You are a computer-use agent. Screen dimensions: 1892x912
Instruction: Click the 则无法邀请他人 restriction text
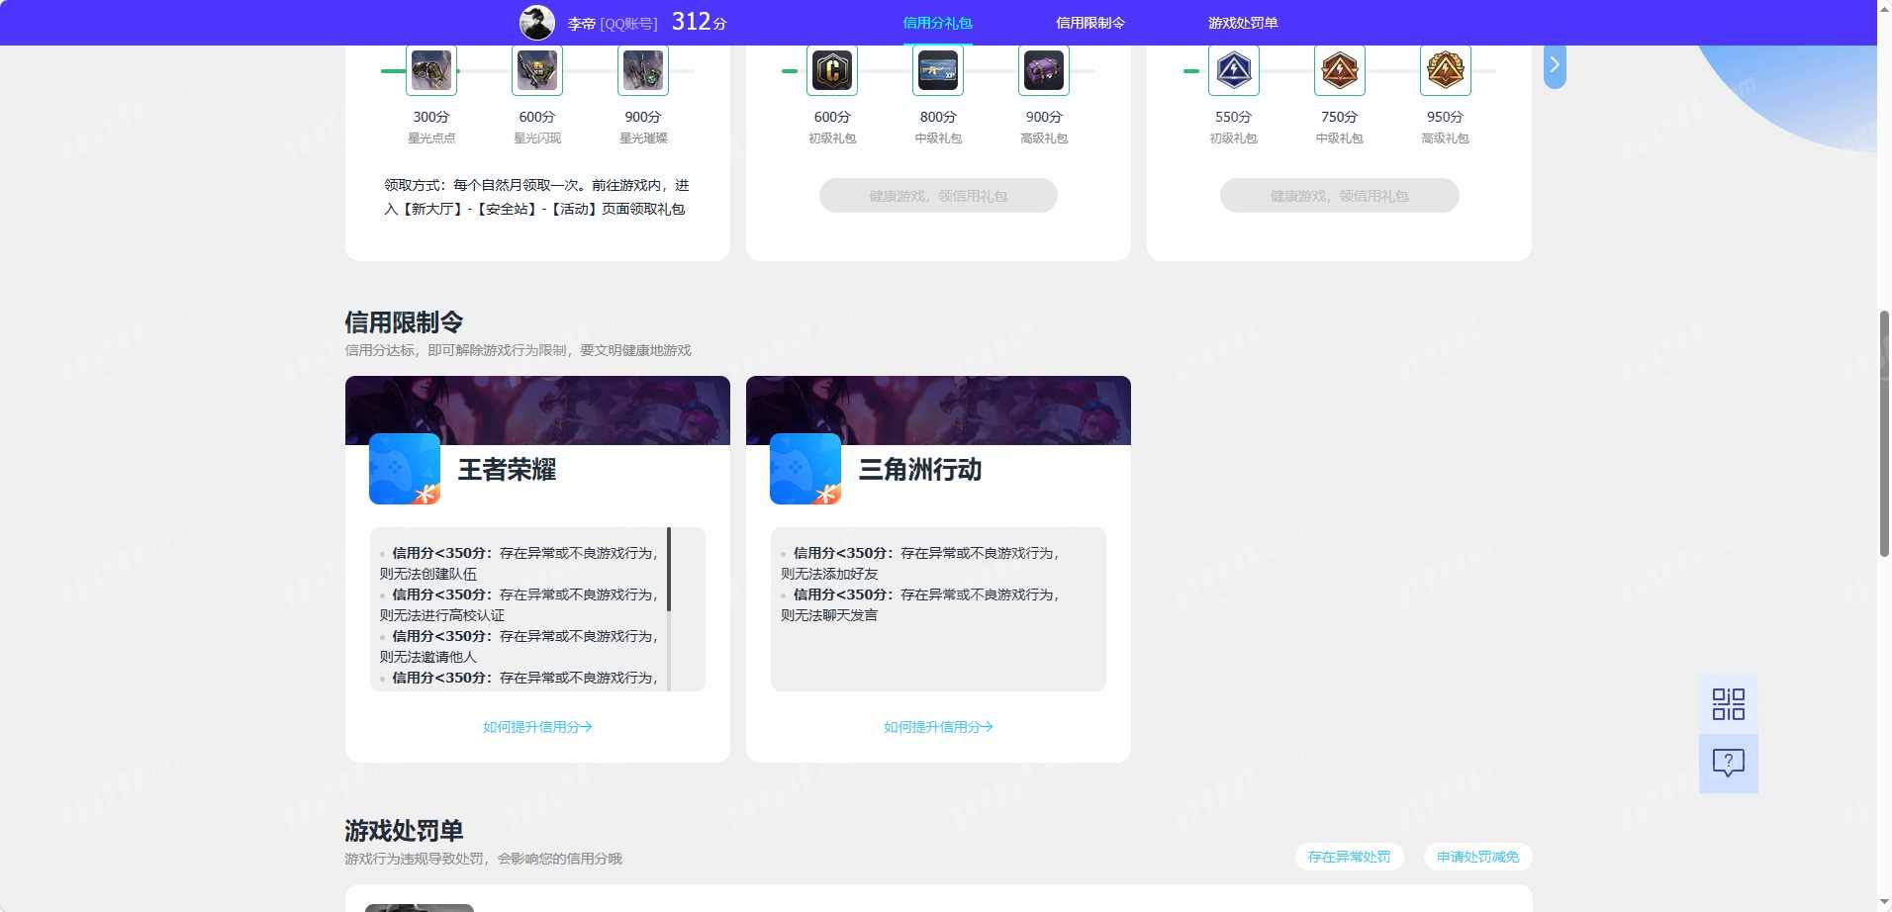pos(428,657)
